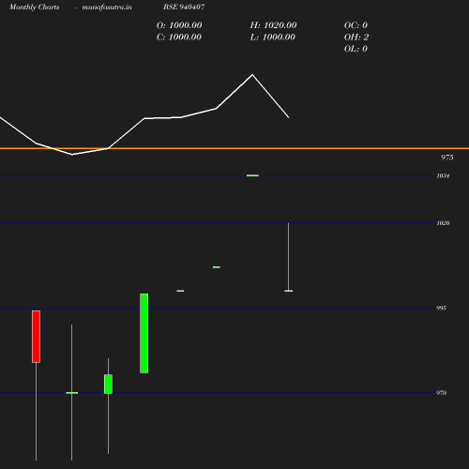Click the Close value 'C: 1000.00'

pos(179,38)
